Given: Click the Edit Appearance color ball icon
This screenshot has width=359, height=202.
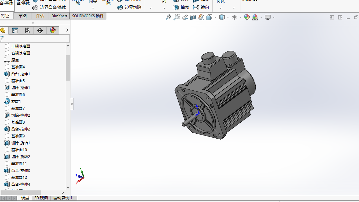Looking at the screenshot, I should 247,17.
